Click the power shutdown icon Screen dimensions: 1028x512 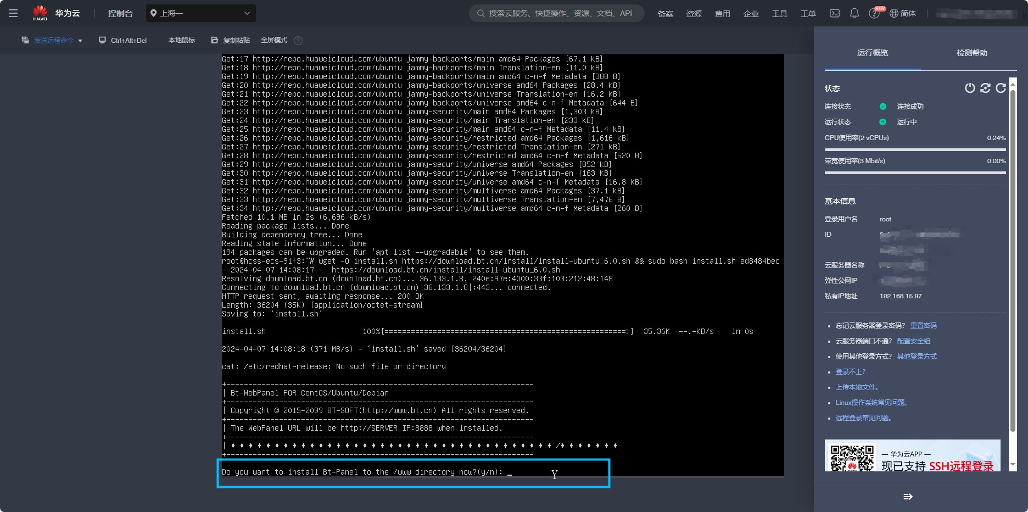[970, 88]
